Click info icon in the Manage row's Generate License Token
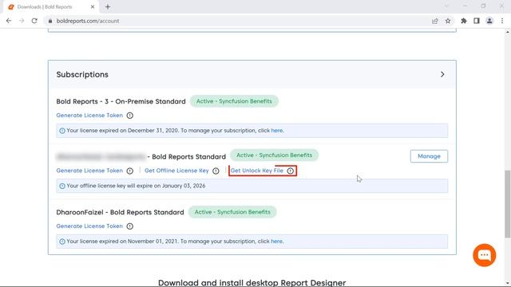The height and width of the screenshot is (287, 511). tap(129, 171)
